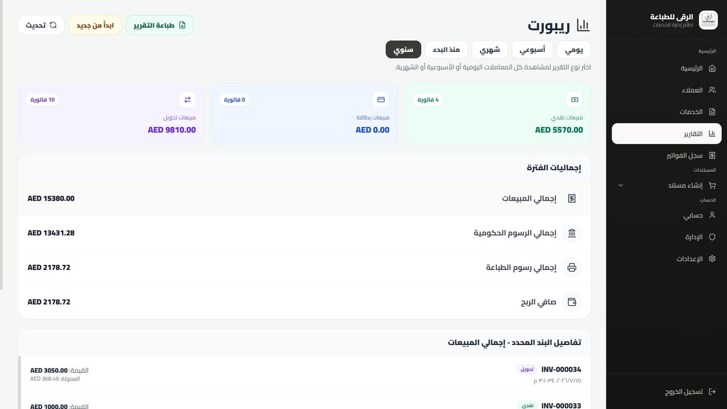The image size is (727, 409).
Task: Click the wallet icon beside صافي الربح
Action: click(572, 302)
